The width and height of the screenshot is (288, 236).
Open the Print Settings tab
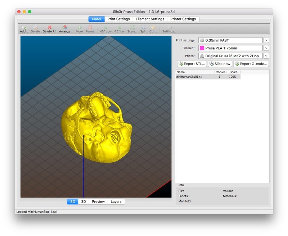coord(118,19)
